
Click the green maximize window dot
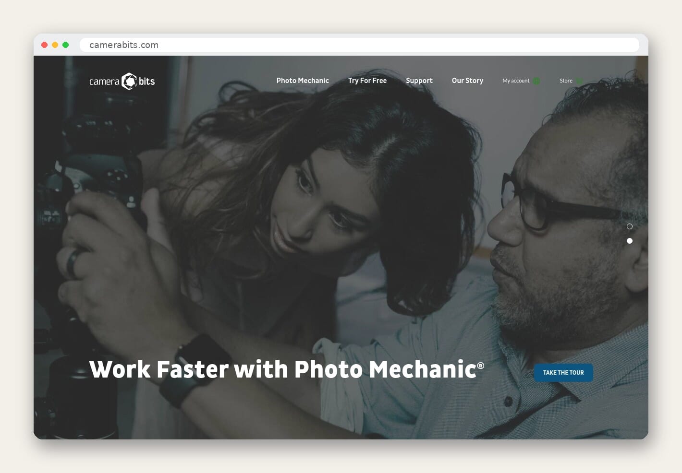(x=65, y=45)
